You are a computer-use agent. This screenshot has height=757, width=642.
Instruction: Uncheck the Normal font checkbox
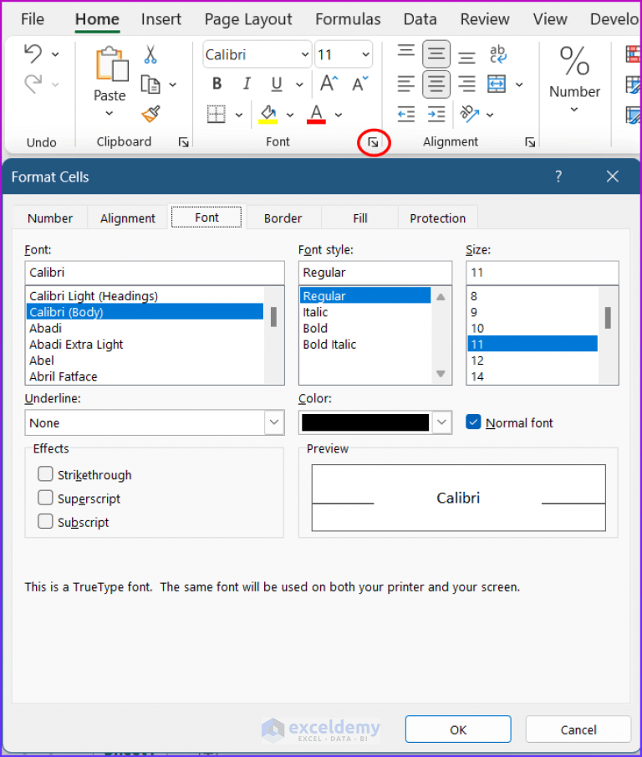[x=473, y=422]
